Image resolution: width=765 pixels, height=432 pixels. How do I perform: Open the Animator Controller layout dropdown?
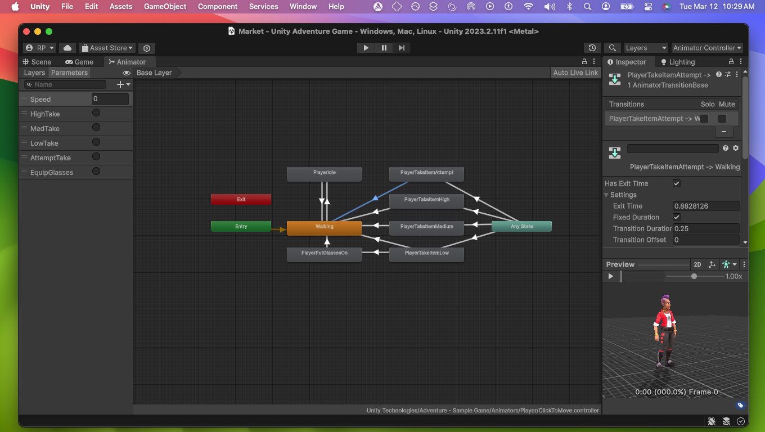click(707, 48)
